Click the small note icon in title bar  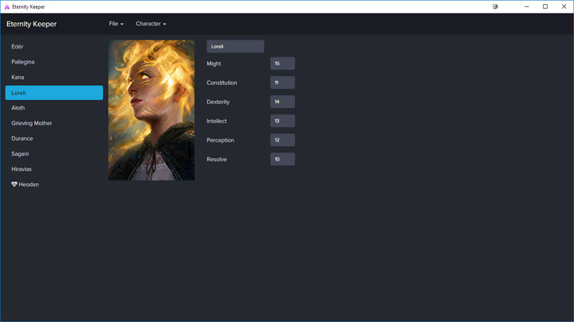coord(496,6)
